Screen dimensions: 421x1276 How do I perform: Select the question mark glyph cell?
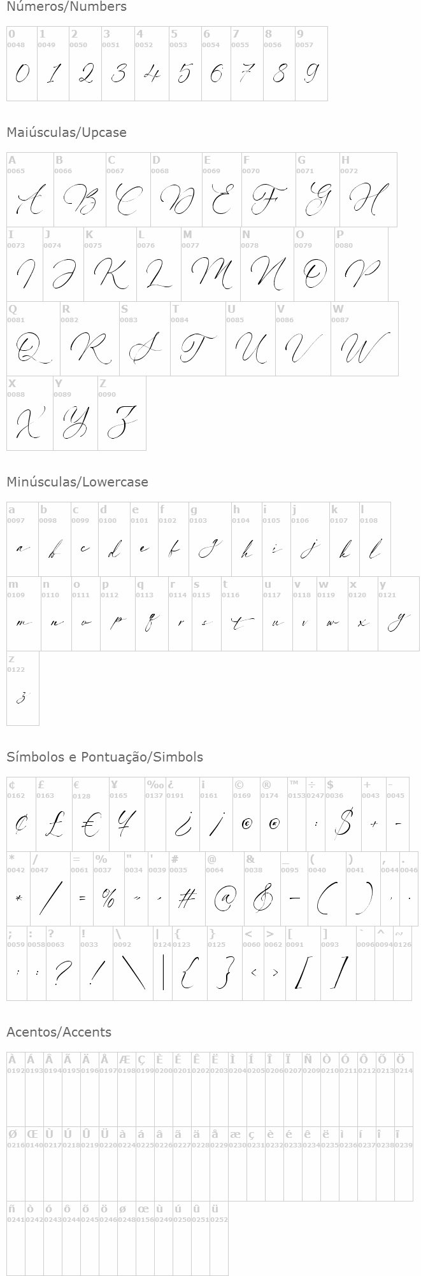[62, 973]
